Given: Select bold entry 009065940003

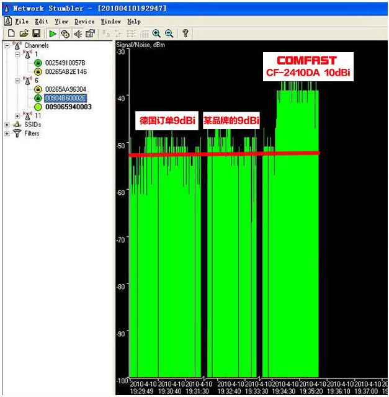Looking at the screenshot, I should (x=68, y=107).
